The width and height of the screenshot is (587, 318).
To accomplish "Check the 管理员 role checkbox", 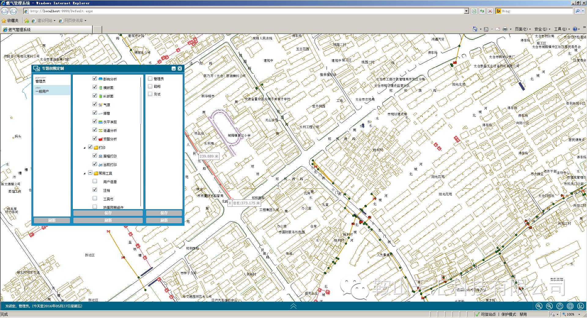I will click(150, 79).
